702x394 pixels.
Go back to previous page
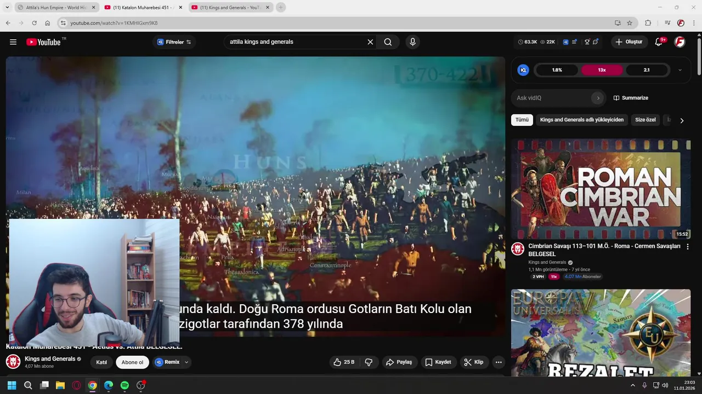coord(8,23)
